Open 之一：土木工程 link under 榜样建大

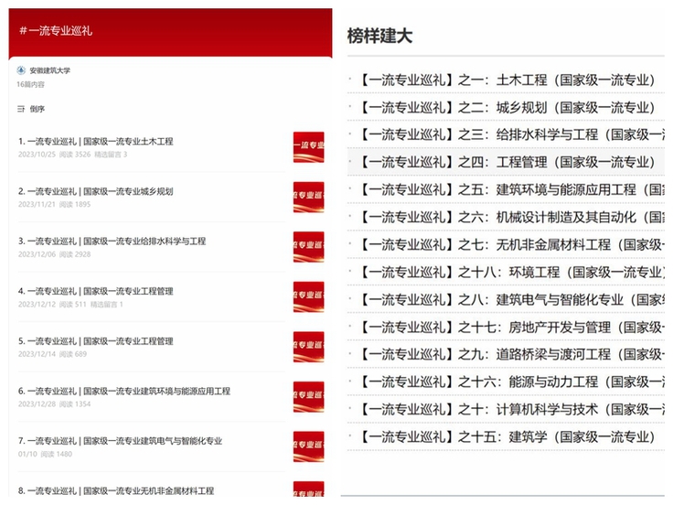(507, 81)
